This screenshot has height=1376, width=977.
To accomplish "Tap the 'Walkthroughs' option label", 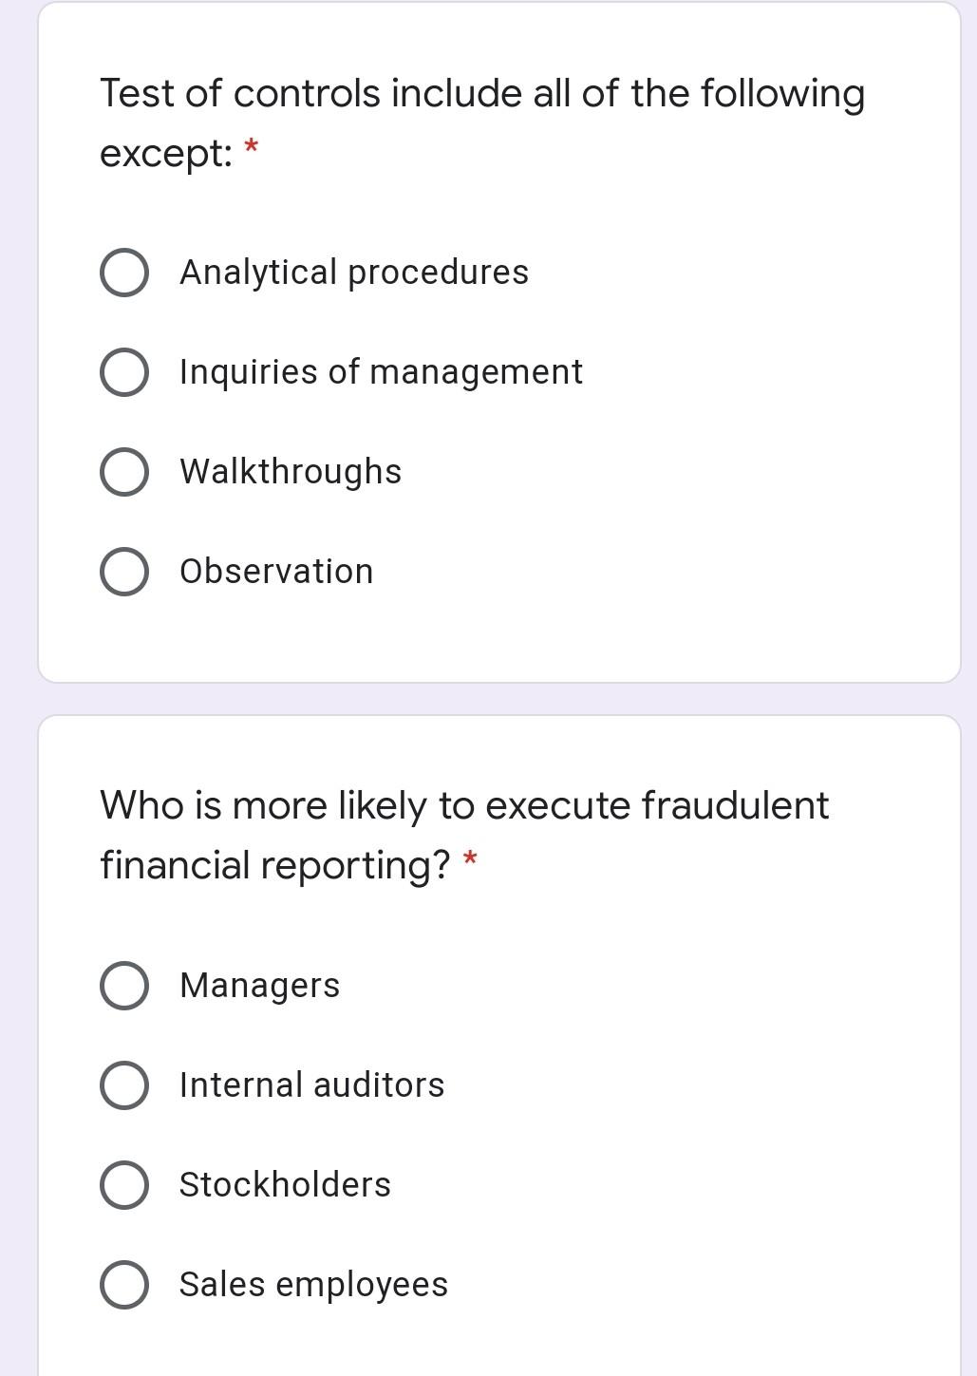I will [291, 472].
